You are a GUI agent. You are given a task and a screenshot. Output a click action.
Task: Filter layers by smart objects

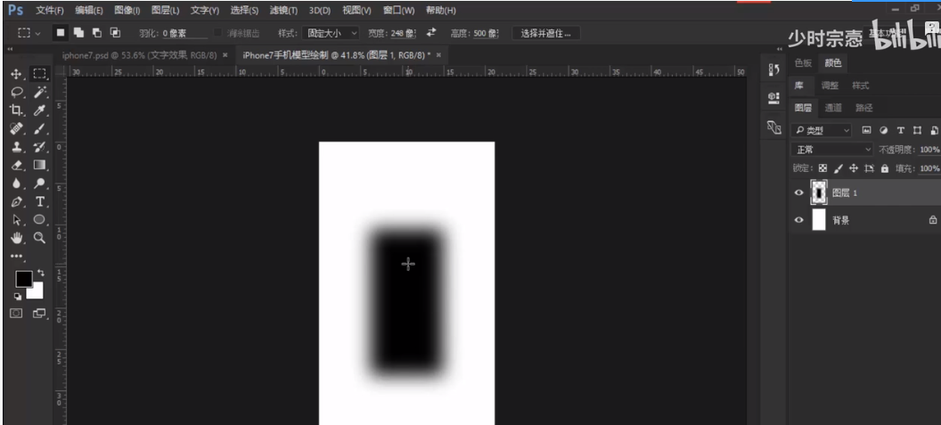[934, 130]
